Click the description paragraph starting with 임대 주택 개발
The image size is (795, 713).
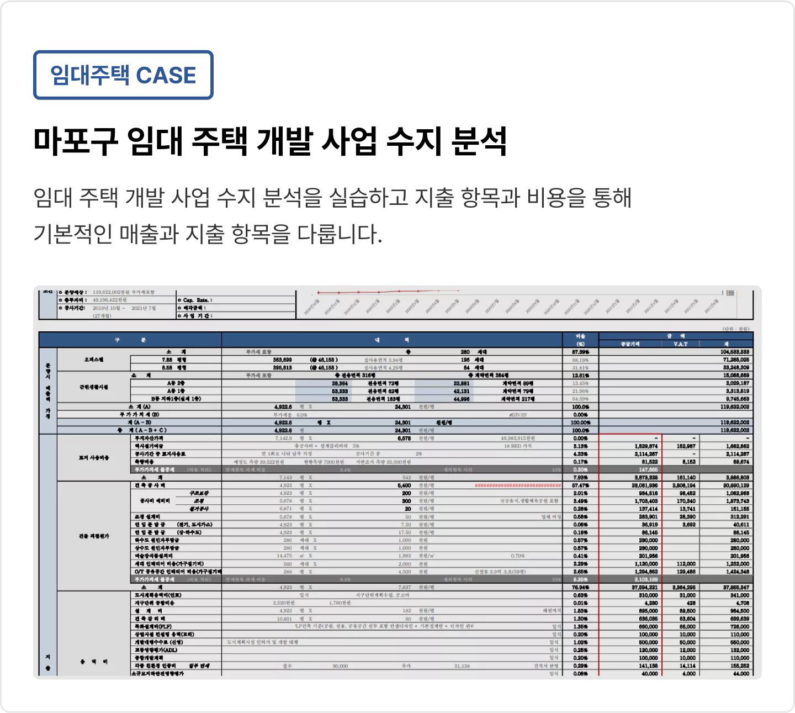[x=332, y=215]
